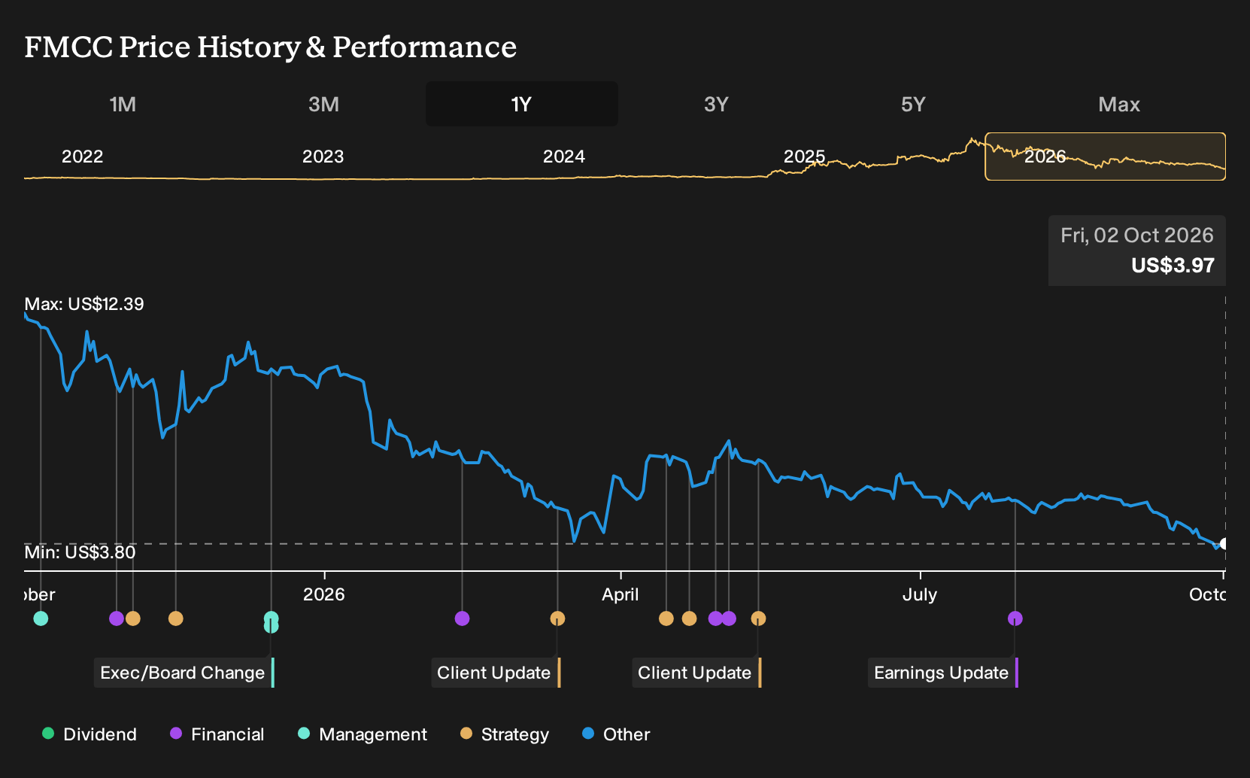This screenshot has width=1250, height=778.
Task: Click the Min: US$3.80 label
Action: pos(80,552)
